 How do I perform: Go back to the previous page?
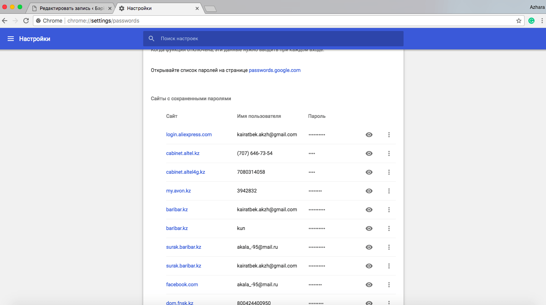click(5, 21)
